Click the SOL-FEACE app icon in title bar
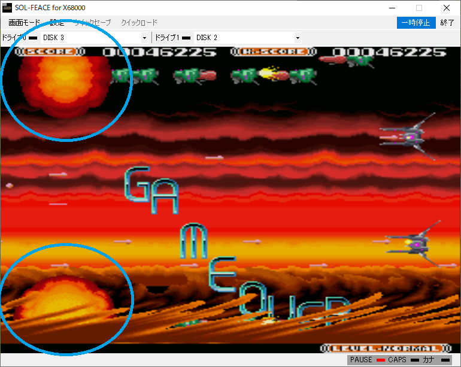This screenshot has height=367, width=461. (7, 8)
